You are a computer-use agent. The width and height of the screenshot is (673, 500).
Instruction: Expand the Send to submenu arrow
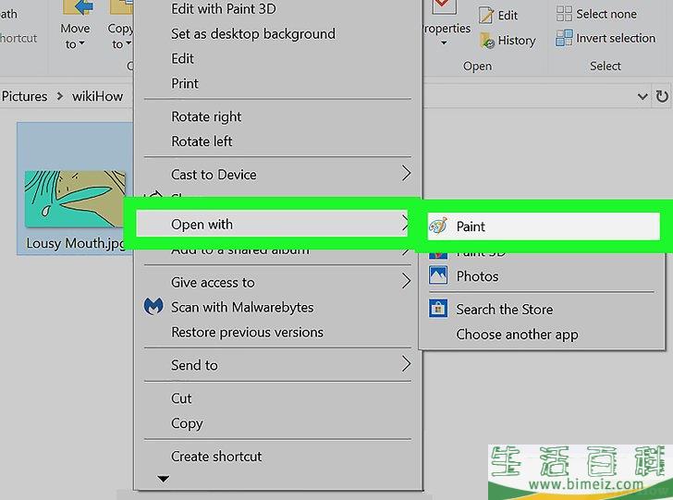click(406, 364)
